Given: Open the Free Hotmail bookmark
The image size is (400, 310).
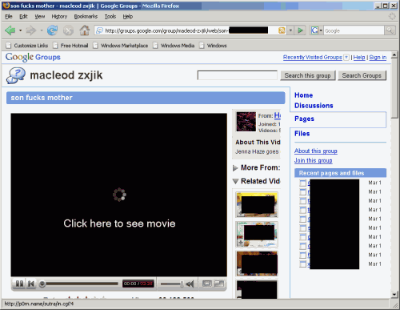Looking at the screenshot, I should [70, 46].
